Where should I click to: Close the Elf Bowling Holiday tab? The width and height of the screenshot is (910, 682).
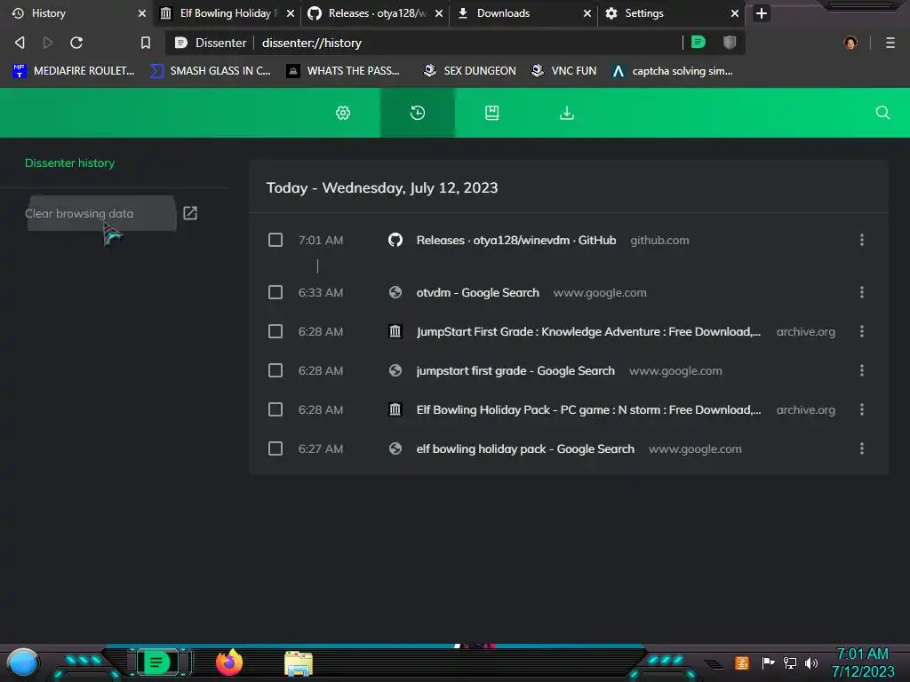click(x=291, y=12)
